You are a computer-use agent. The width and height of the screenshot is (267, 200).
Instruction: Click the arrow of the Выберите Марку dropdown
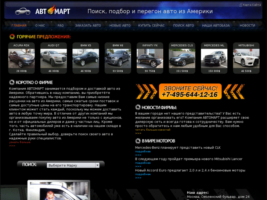[x=97, y=165]
